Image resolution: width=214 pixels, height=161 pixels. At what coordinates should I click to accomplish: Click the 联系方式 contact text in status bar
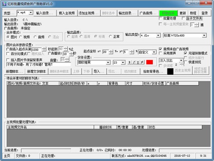tap(139, 156)
